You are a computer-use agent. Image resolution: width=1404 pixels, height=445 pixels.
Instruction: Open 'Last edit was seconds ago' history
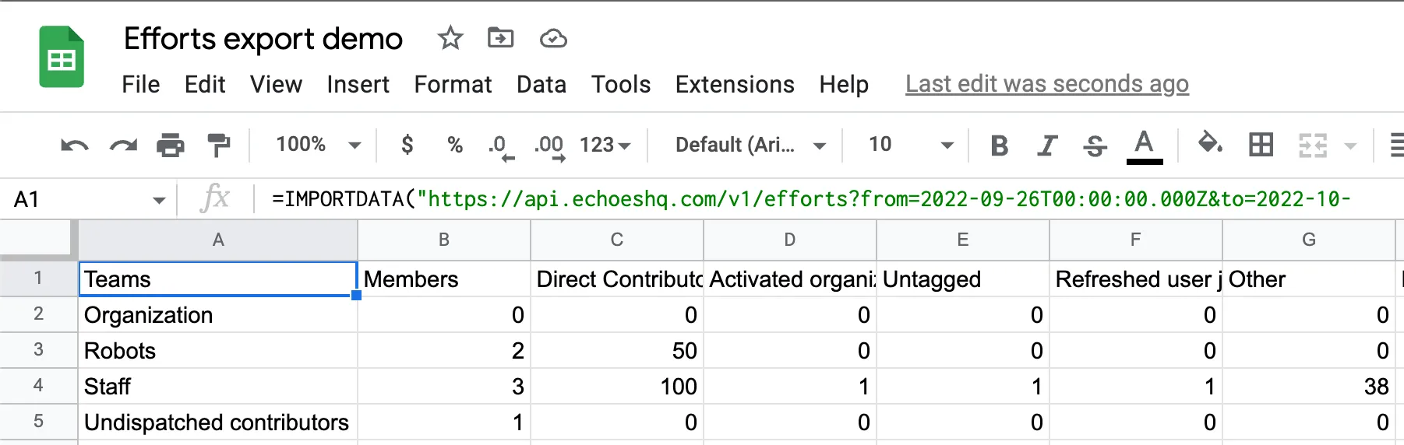pos(1047,84)
